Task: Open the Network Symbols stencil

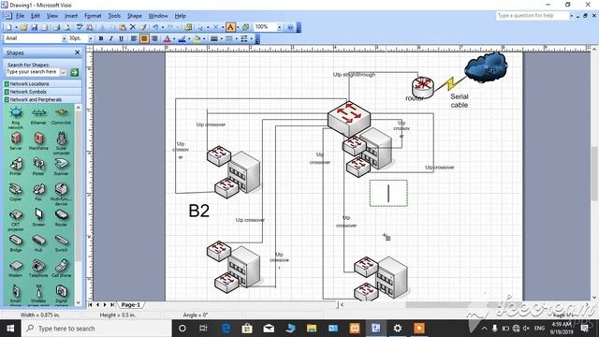Action: [x=42, y=92]
